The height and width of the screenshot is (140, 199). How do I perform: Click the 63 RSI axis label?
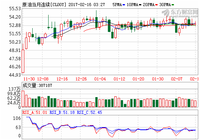(x=18, y=127)
